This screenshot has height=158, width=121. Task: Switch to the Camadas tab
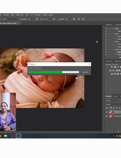108,96
